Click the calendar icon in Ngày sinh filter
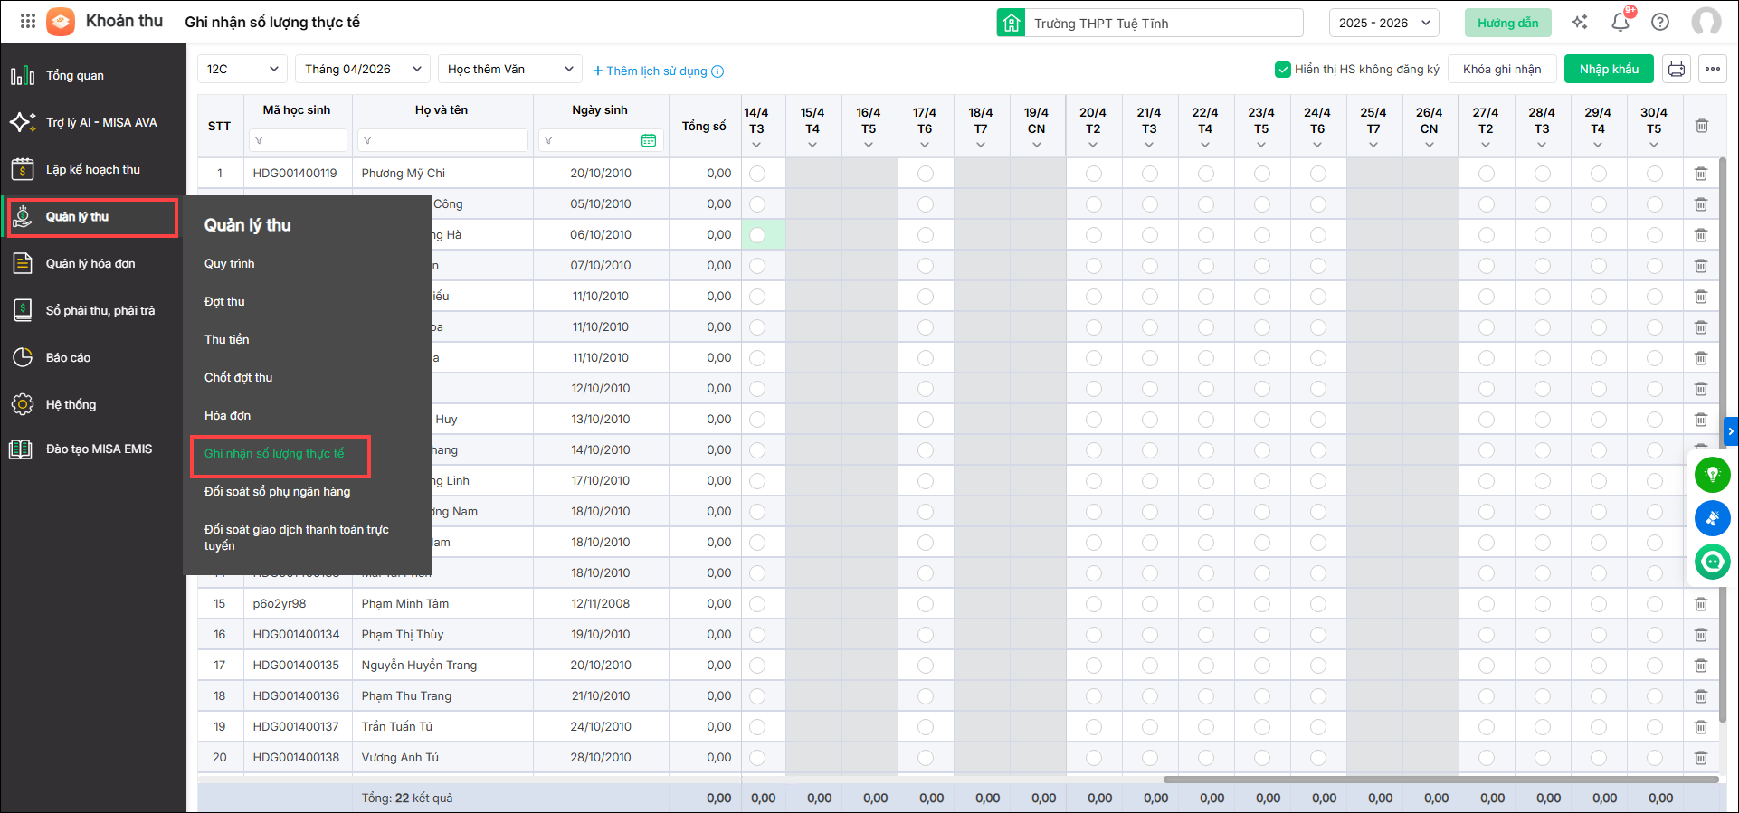 tap(648, 140)
